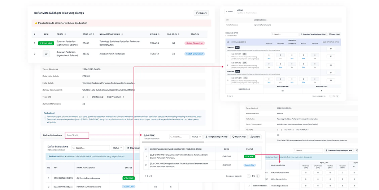This screenshot has width=379, height=190.
Task: Click Observasi input for Aji Kurnia Puncokusuma
Action: (x=306, y=173)
